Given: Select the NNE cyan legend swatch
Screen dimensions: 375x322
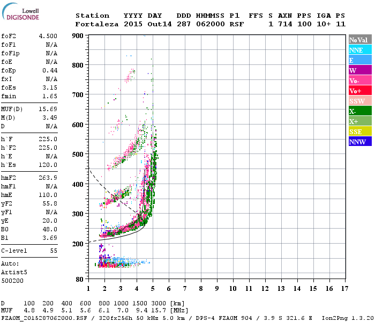Looking at the screenshot, I should tap(360, 49).
